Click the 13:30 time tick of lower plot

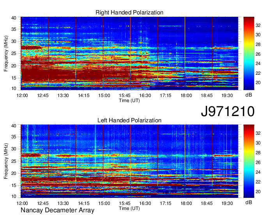click(63, 203)
